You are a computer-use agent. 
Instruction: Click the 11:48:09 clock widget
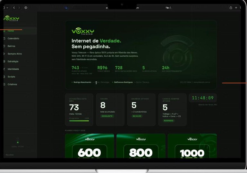point(203,98)
